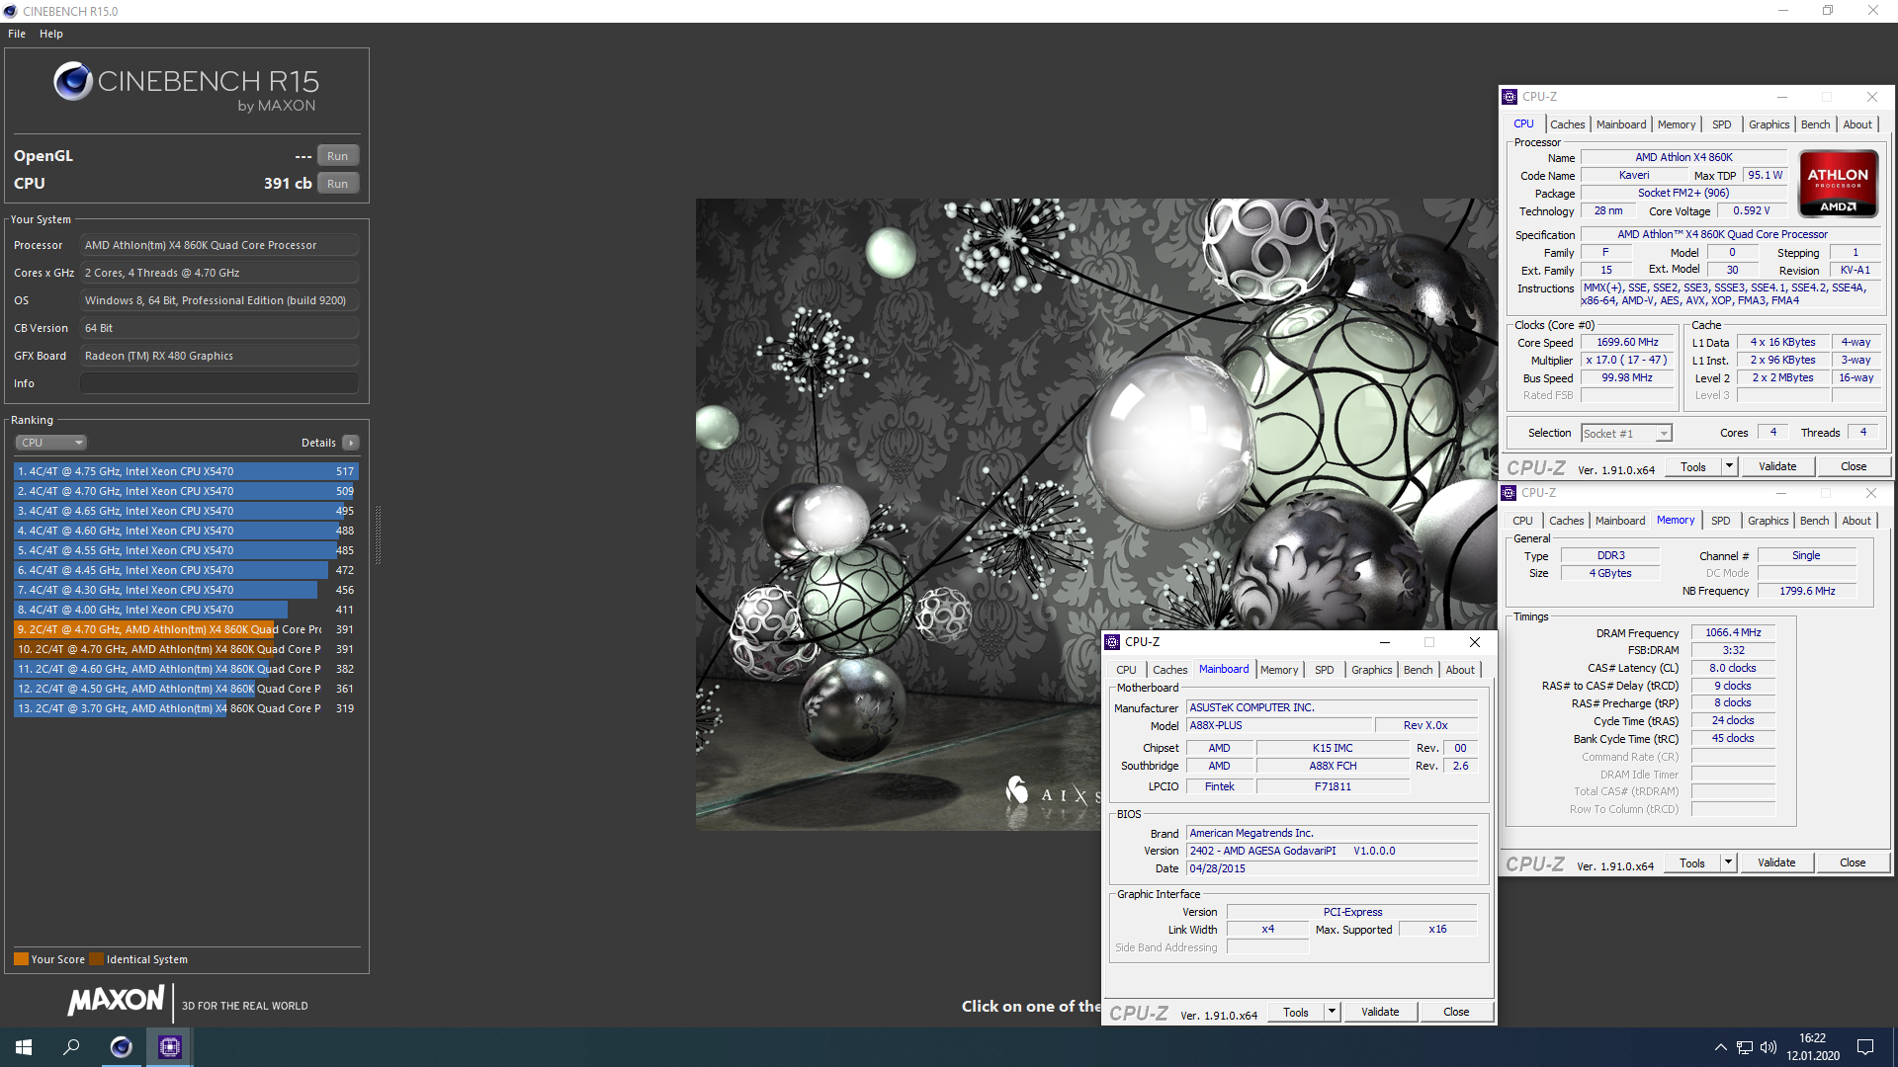Image resolution: width=1898 pixels, height=1067 pixels.
Task: Open volume icon in system tray
Action: click(1769, 1047)
